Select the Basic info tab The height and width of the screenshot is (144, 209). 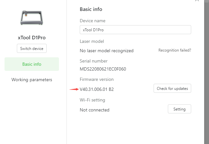(x=32, y=64)
